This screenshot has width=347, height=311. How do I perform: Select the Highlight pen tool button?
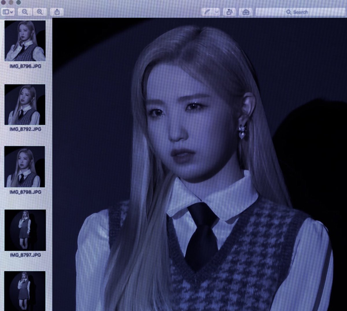pos(207,12)
